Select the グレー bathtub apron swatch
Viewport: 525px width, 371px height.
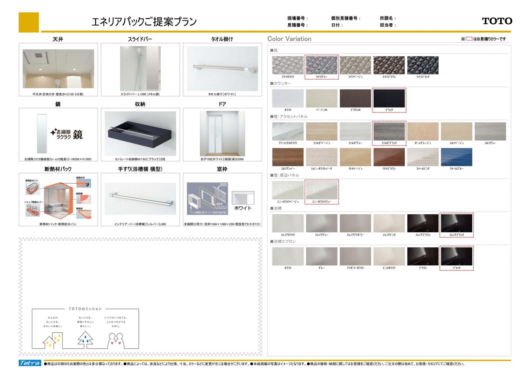(x=322, y=256)
